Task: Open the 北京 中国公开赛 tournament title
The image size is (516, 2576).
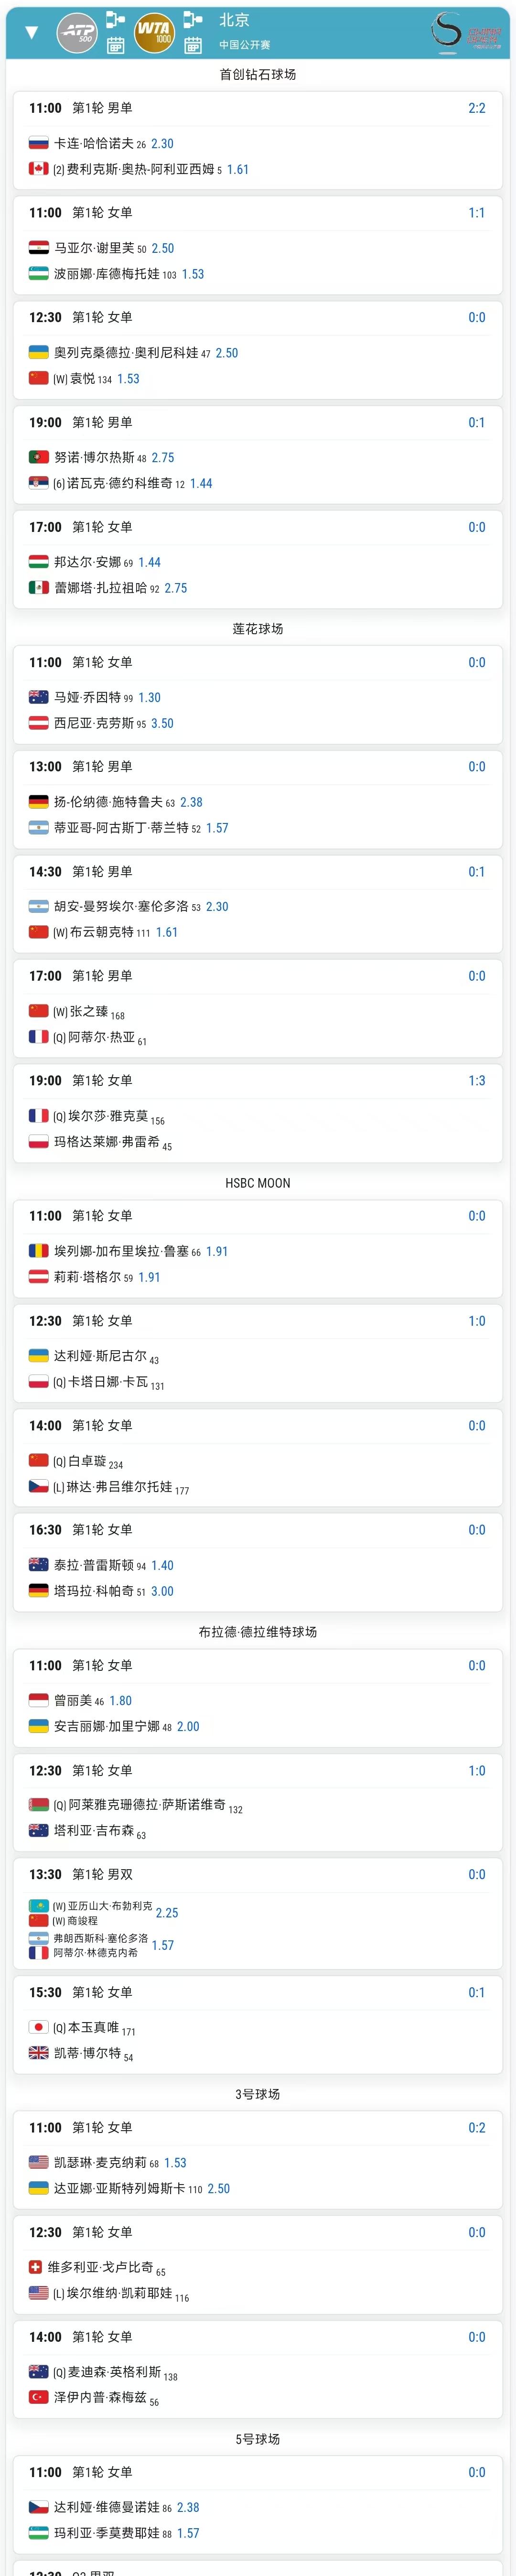Action: pos(245,31)
